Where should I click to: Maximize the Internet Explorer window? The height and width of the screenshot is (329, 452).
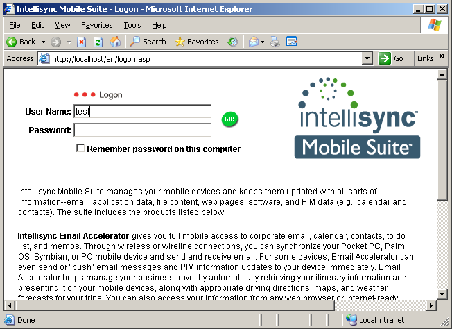(x=429, y=9)
